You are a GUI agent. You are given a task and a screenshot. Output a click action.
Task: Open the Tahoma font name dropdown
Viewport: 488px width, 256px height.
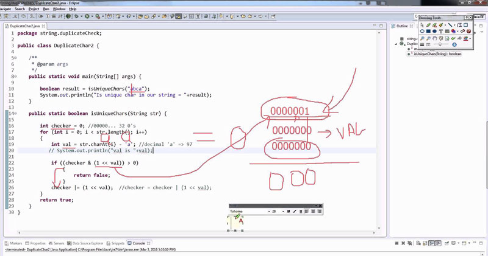(269, 212)
